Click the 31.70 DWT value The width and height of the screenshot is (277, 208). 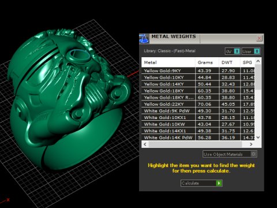[228, 111]
